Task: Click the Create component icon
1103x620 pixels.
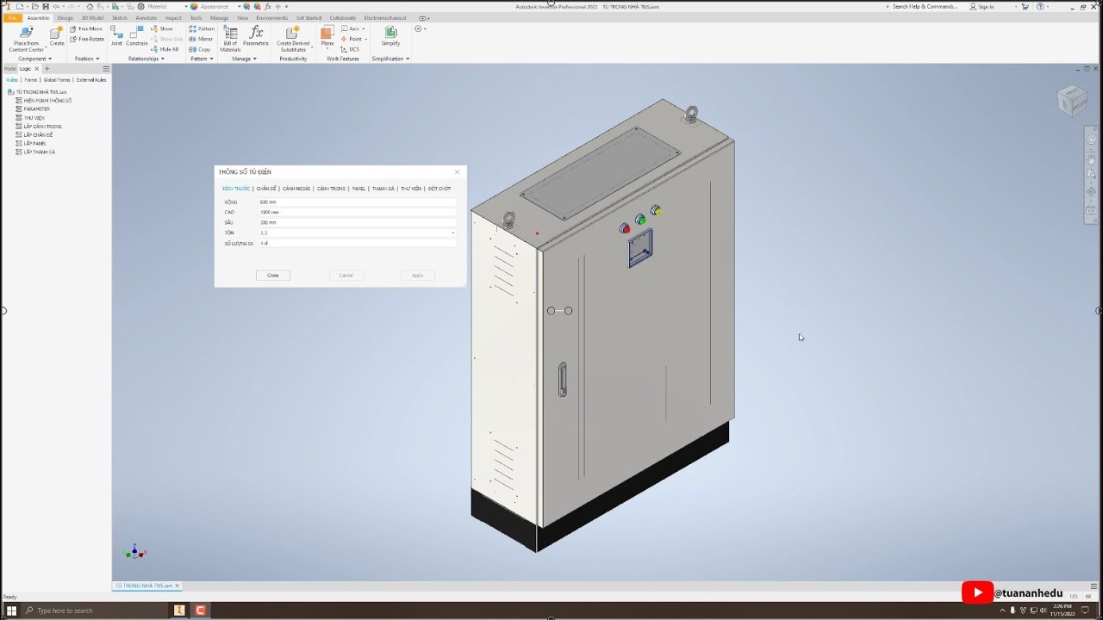Action: tap(57, 36)
